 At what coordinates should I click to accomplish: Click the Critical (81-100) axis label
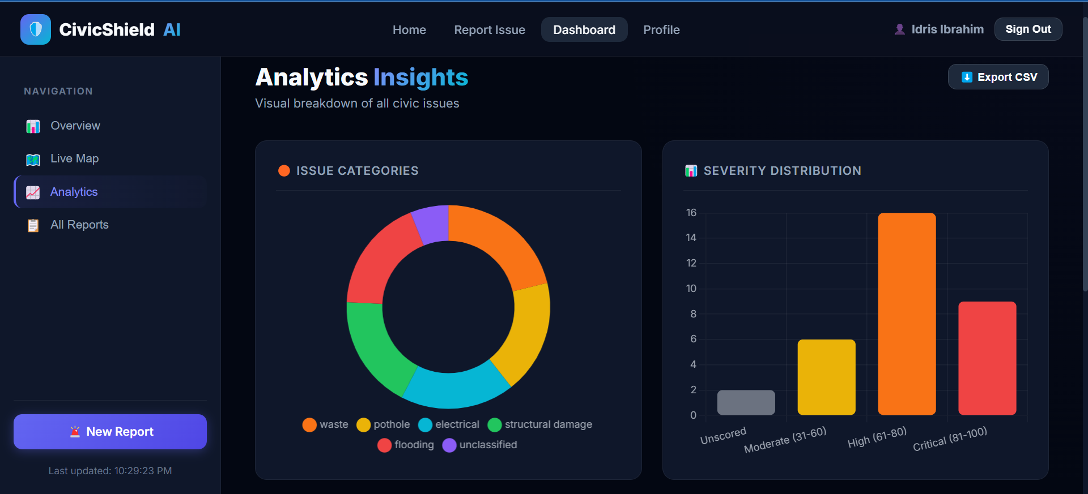pyautogui.click(x=950, y=439)
